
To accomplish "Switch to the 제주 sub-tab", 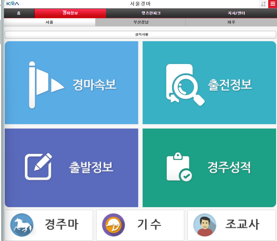I will coord(231,22).
